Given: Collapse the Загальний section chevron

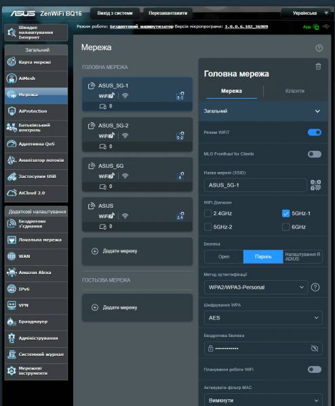Looking at the screenshot, I should click(317, 111).
